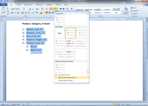Click the Undo icon in Quick Access Toolbar
The width and height of the screenshot is (148, 106).
tap(7, 1)
